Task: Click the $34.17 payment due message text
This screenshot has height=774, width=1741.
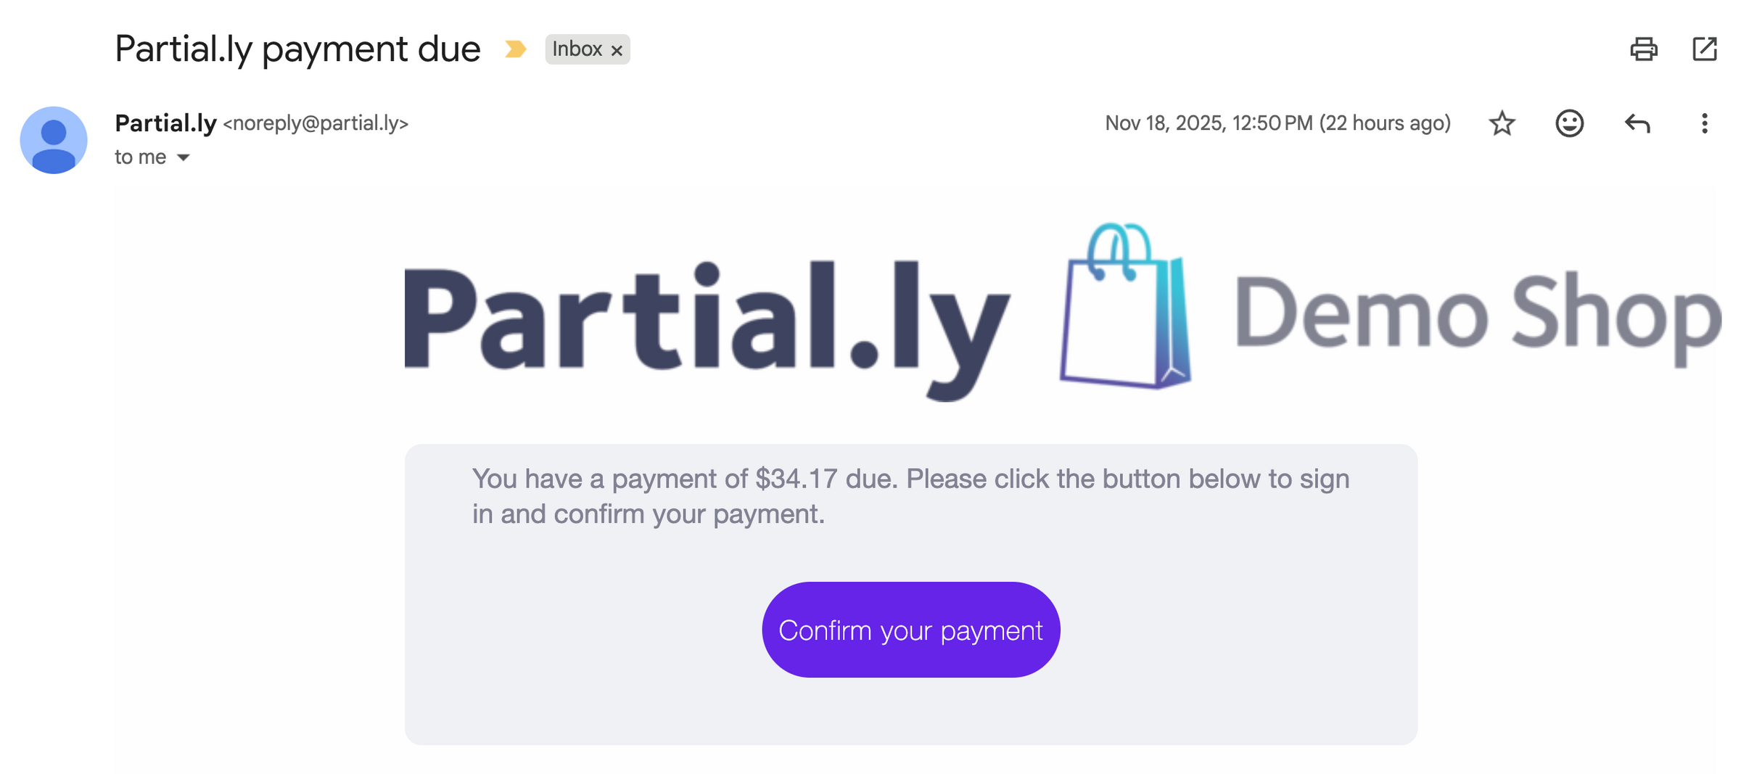Action: tap(910, 496)
